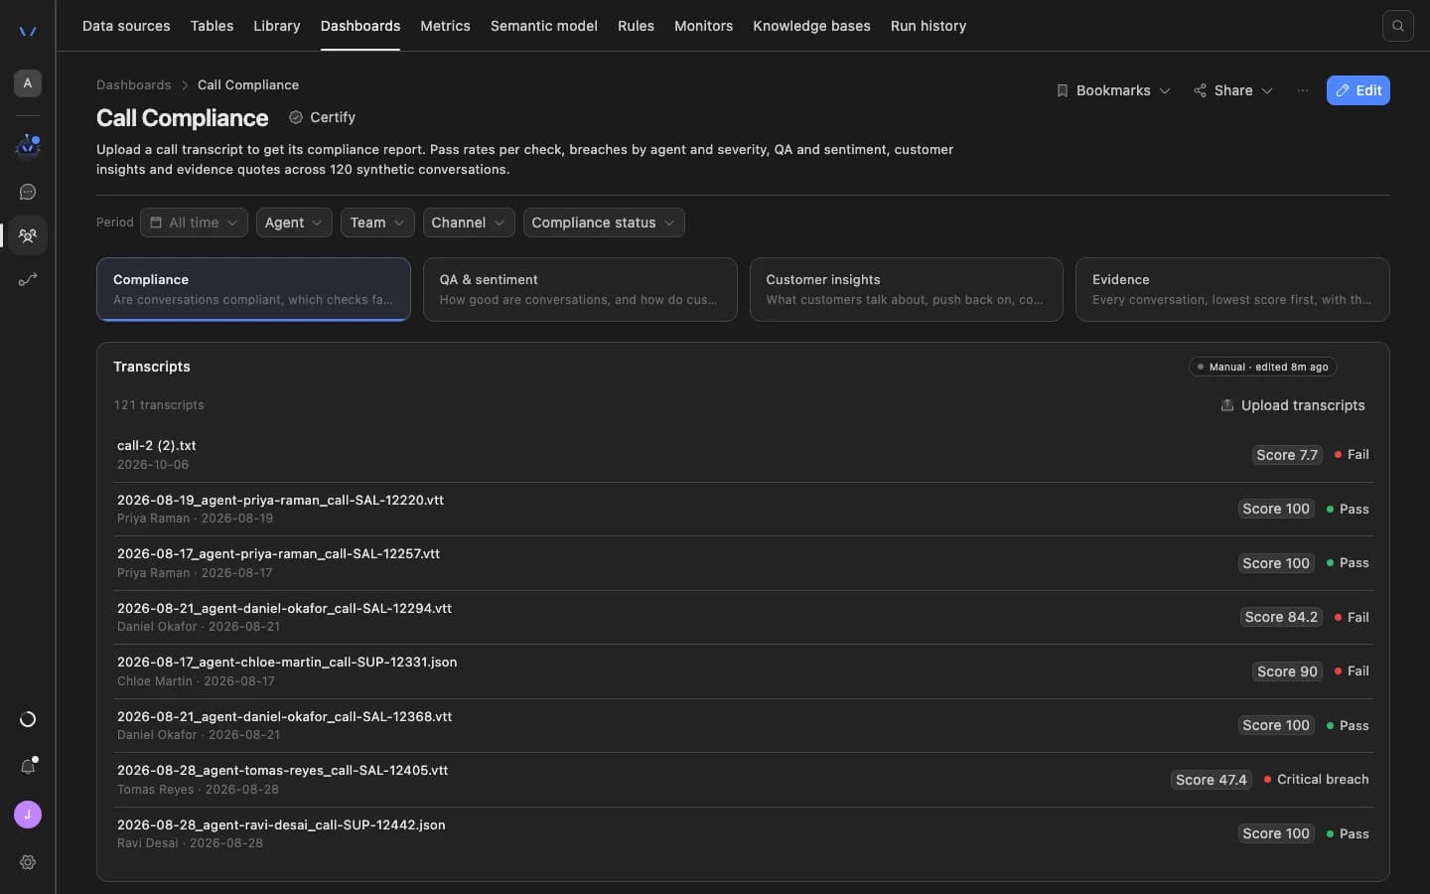The width and height of the screenshot is (1430, 894).
Task: Click the more options ellipsis icon
Action: pyautogui.click(x=1303, y=90)
